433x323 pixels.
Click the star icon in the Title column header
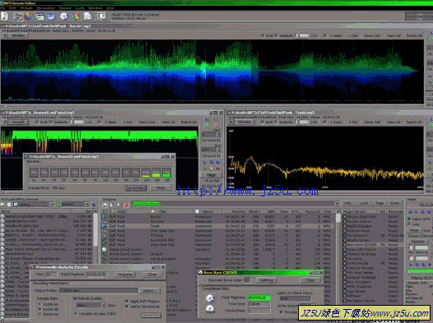pos(153,212)
